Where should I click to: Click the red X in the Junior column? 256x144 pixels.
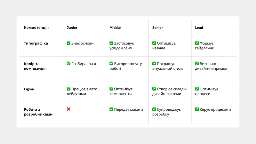68,109
